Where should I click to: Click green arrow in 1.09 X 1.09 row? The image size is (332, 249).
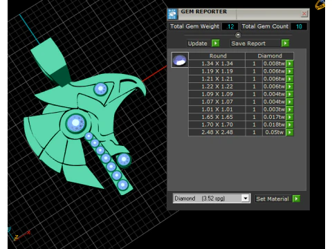290,94
